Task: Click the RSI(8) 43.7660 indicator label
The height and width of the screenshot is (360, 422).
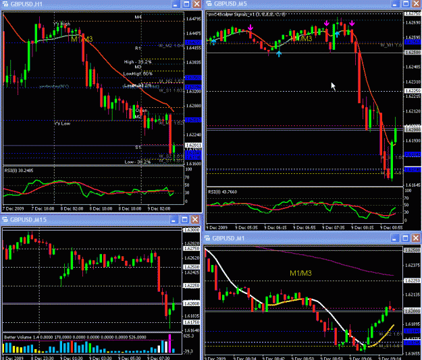Action: (222, 192)
